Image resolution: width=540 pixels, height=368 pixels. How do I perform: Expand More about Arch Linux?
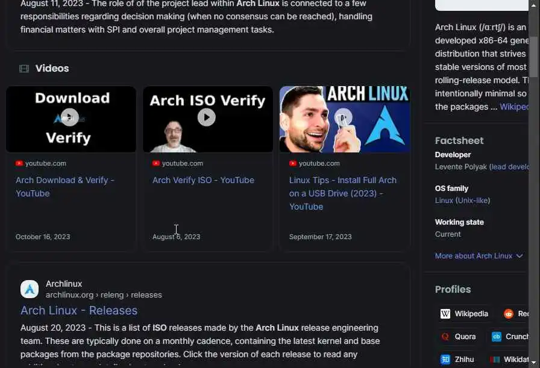479,256
